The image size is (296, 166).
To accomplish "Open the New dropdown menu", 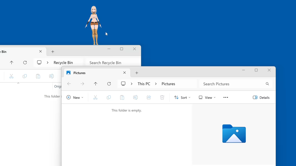I will click(x=75, y=97).
